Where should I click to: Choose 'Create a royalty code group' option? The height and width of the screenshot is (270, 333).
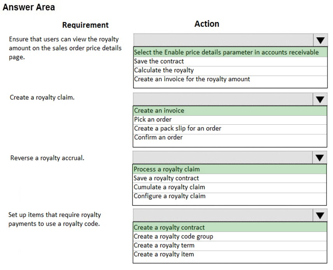pos(230,237)
